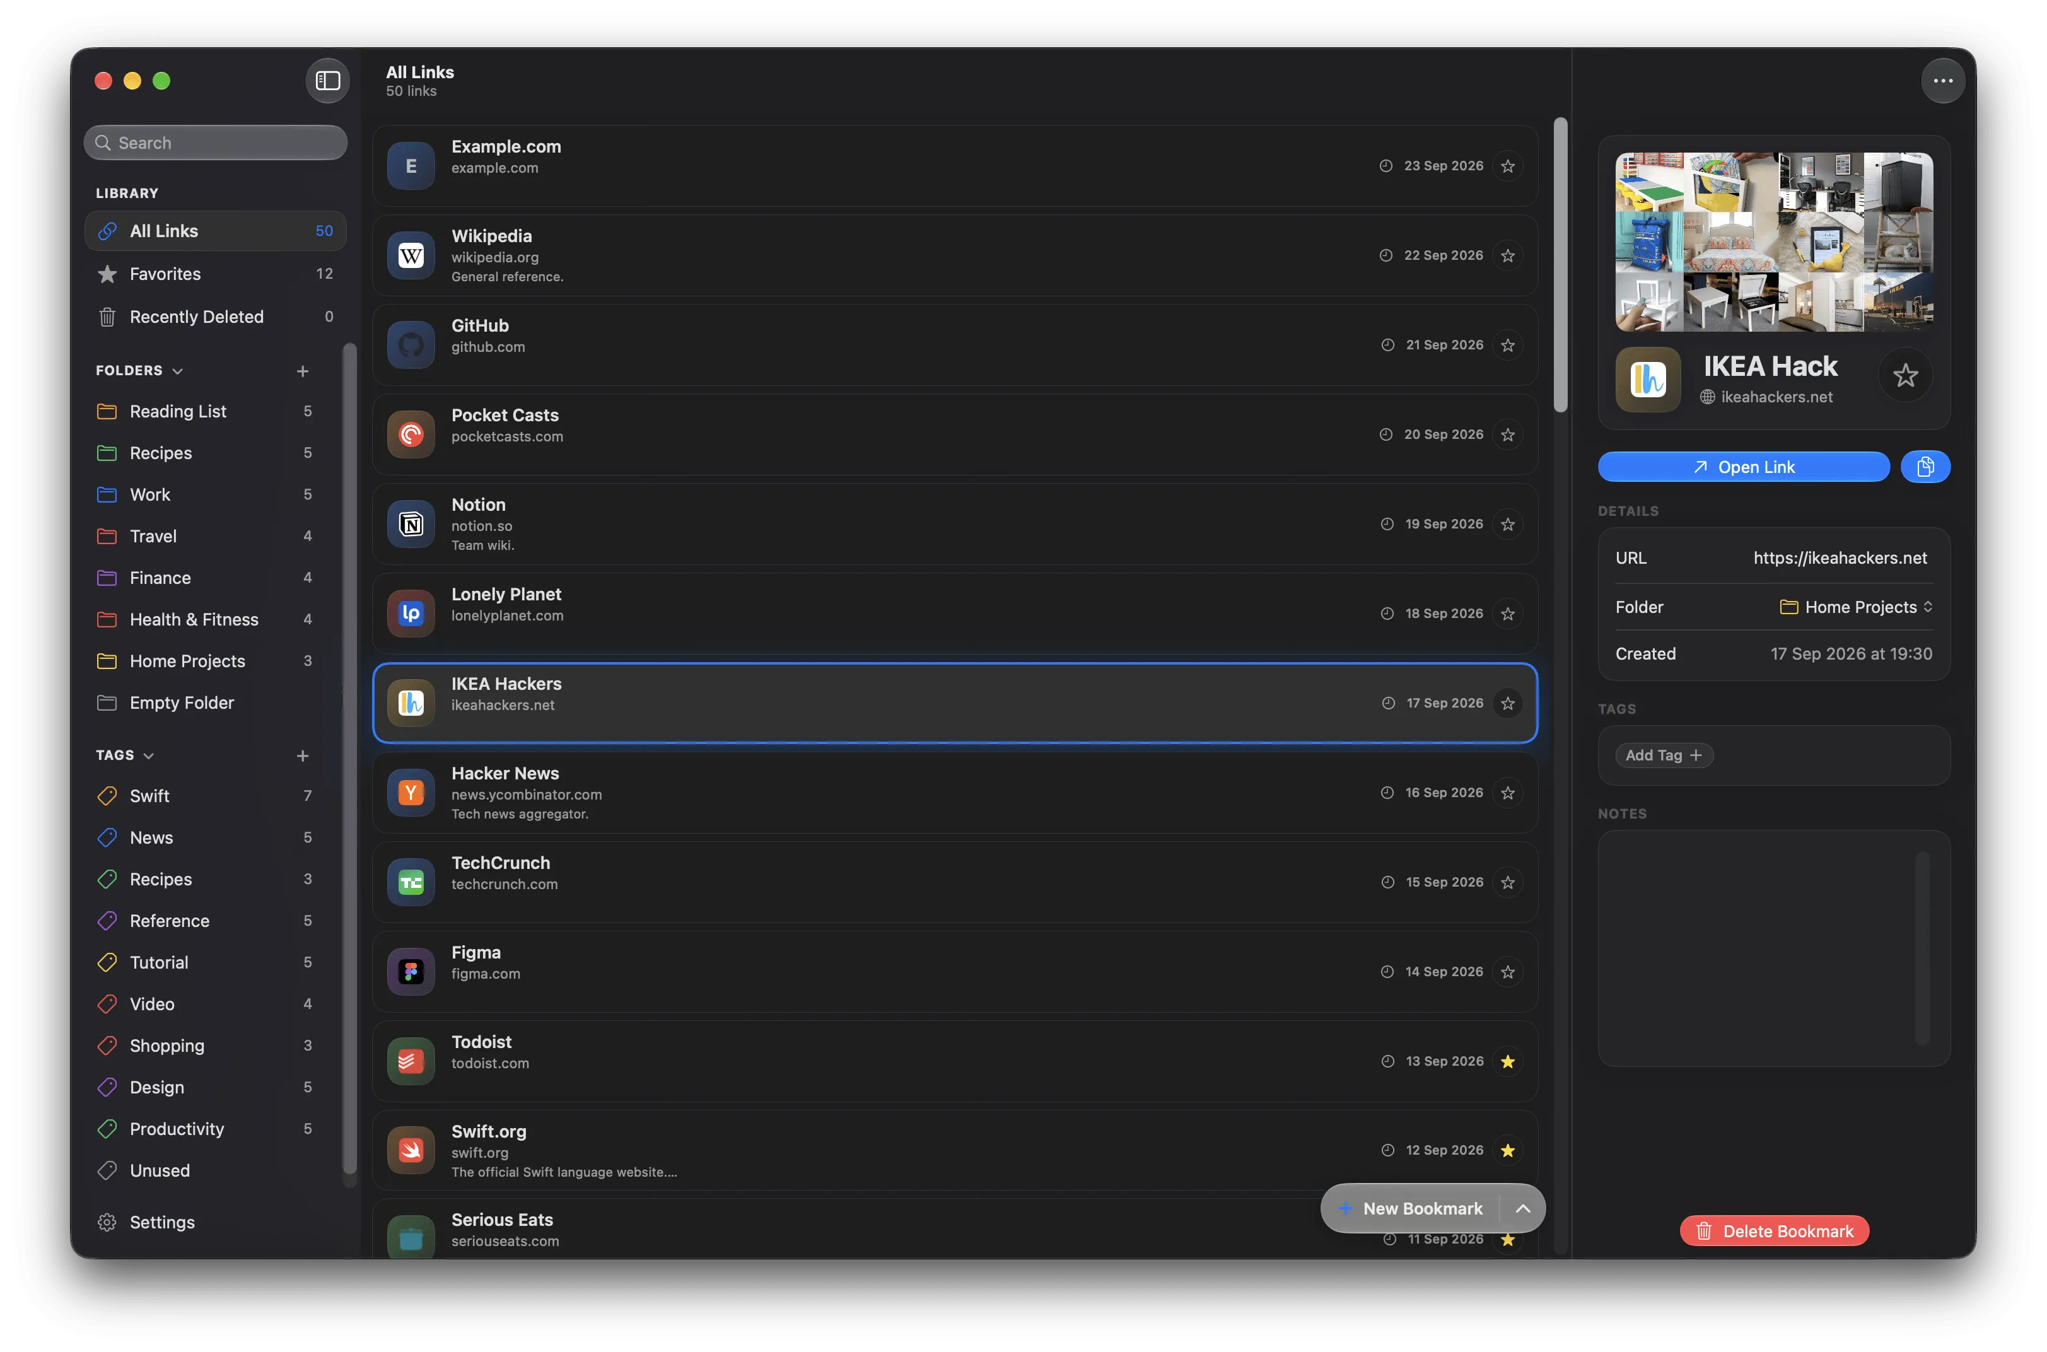Click inside the empty Notes text area

point(1773,948)
